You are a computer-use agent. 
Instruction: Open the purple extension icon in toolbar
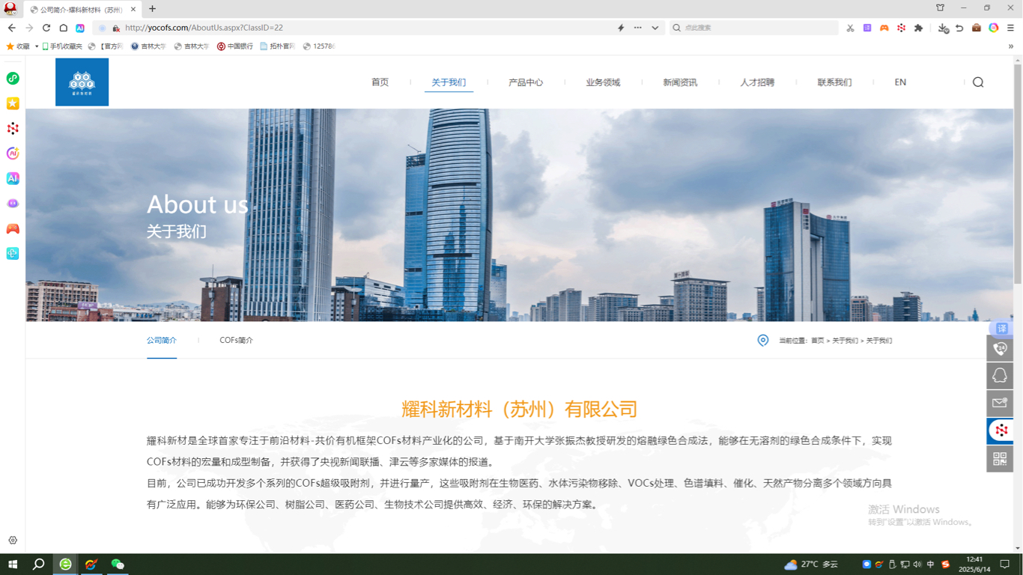867,28
